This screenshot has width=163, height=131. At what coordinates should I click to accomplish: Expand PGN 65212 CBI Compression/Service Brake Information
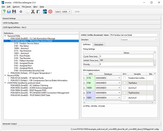[9, 80]
